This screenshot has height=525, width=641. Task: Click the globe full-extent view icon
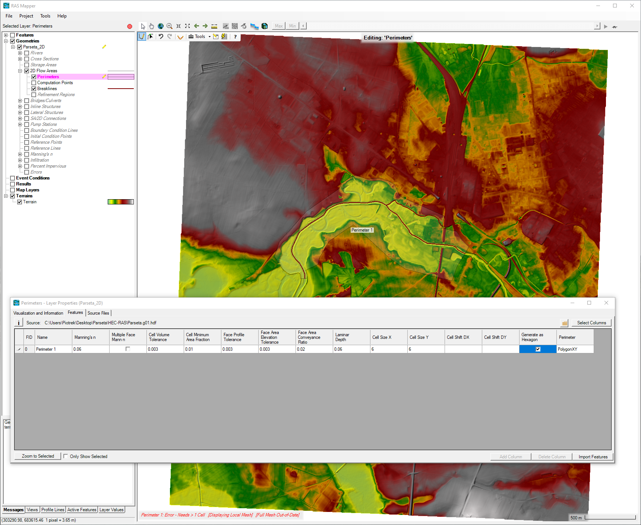[x=161, y=26]
